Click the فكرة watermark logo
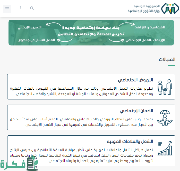The width and height of the screenshot is (180, 171). [19, 163]
